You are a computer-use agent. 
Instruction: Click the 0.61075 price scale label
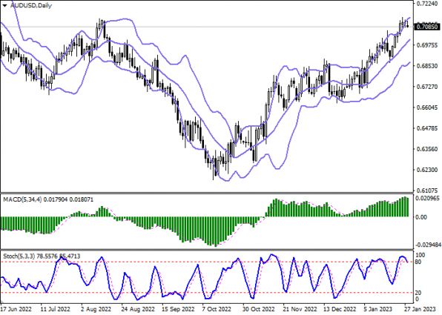coord(427,190)
